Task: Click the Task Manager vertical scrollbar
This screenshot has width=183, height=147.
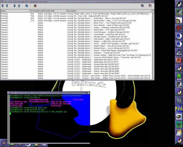Action: click(153, 44)
